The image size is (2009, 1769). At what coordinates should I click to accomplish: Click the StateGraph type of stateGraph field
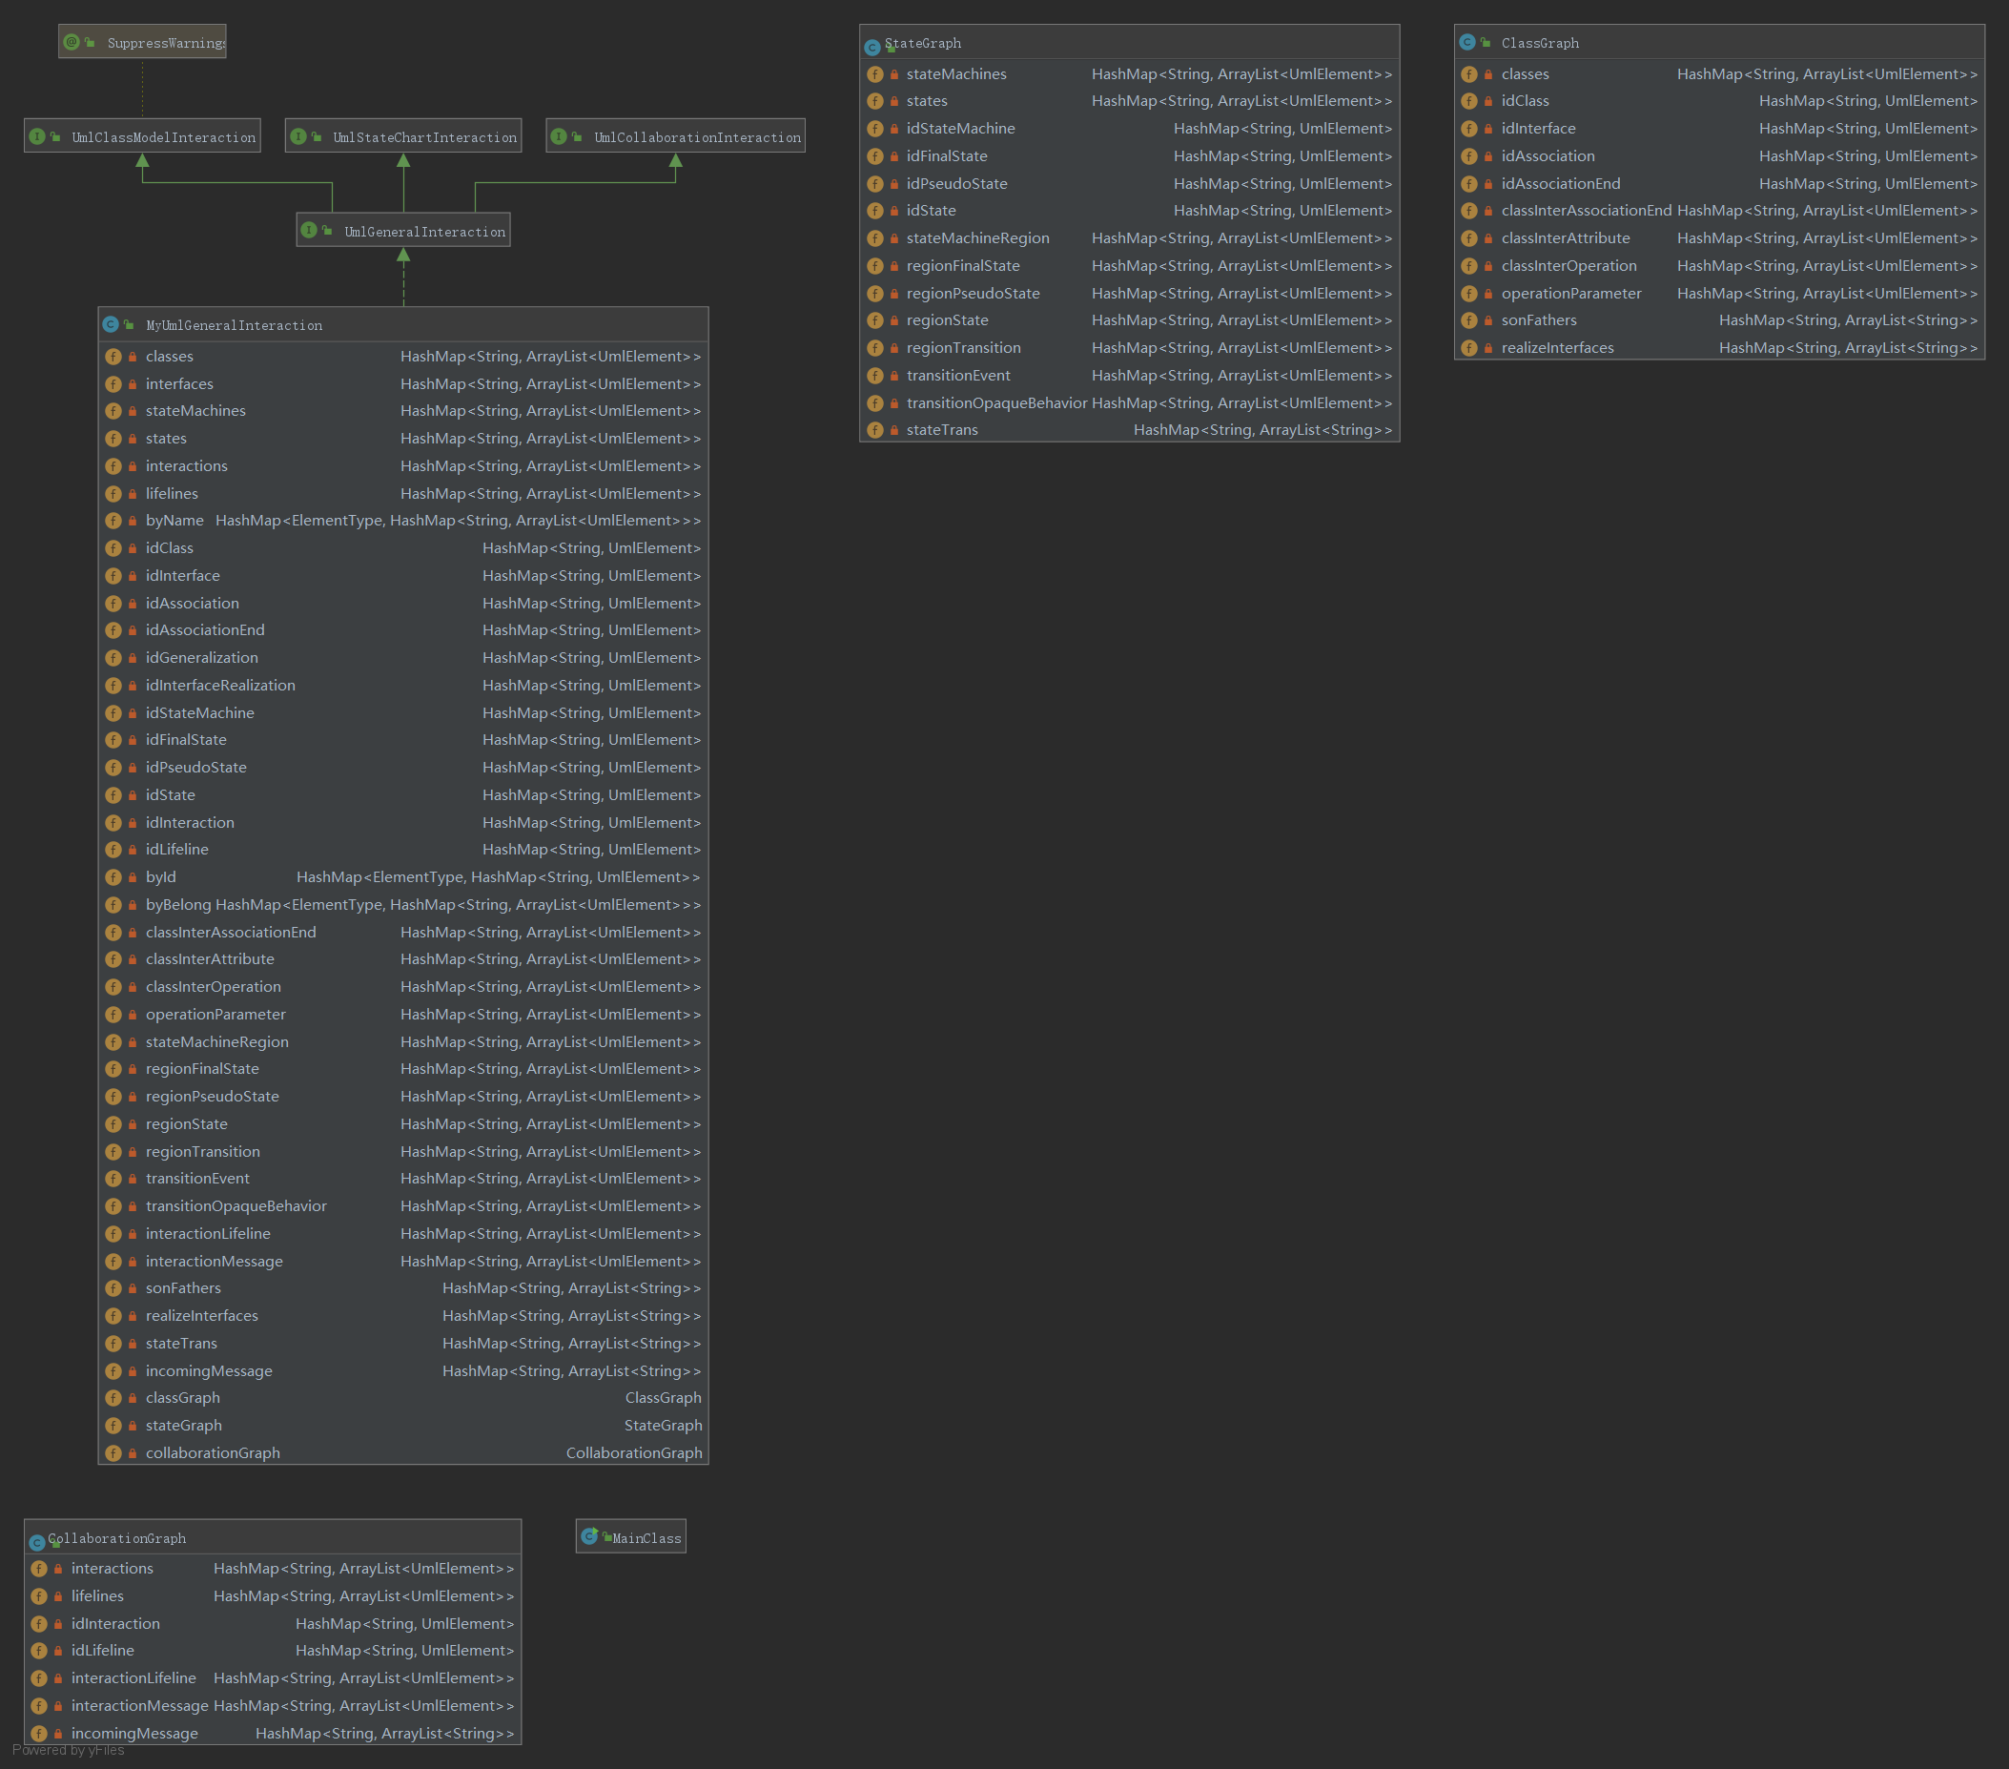tap(663, 1425)
